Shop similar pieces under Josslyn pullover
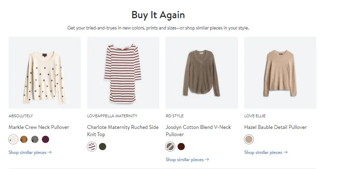The width and height of the screenshot is (350, 169). click(187, 160)
